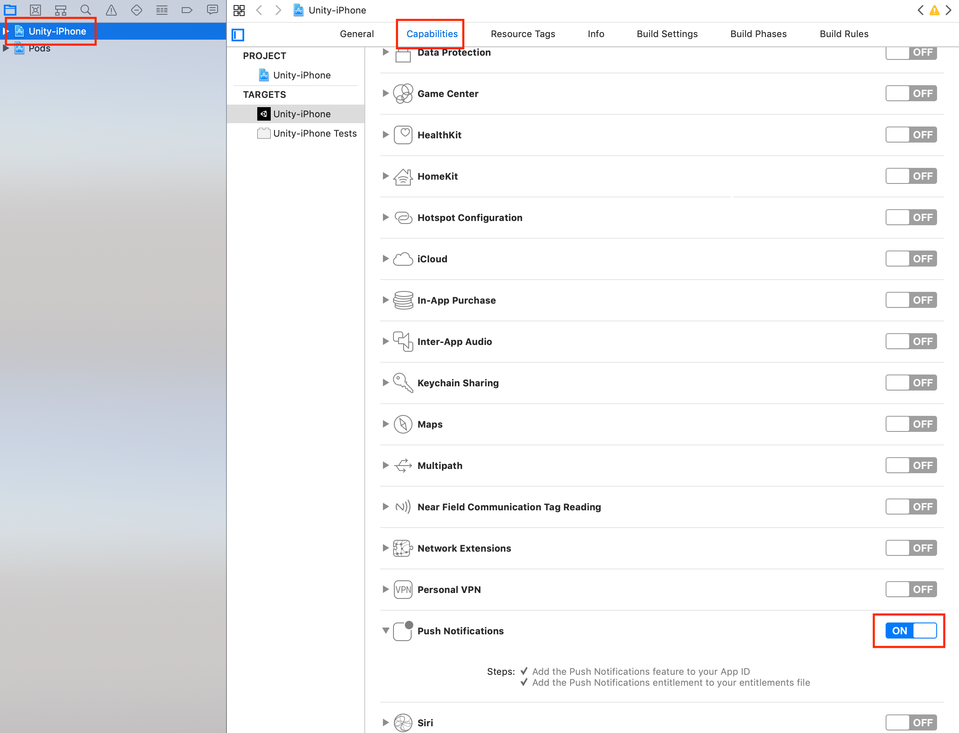Open the Breakpoint navigator icon
This screenshot has width=959, height=733.
coord(187,10)
